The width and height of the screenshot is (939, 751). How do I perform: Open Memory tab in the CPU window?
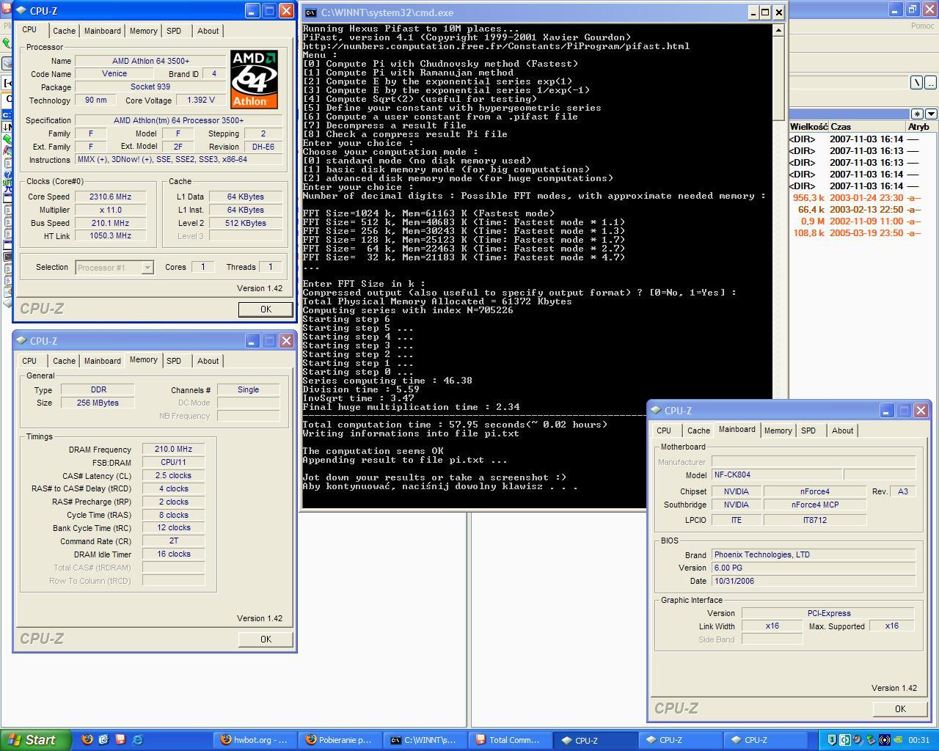[143, 31]
